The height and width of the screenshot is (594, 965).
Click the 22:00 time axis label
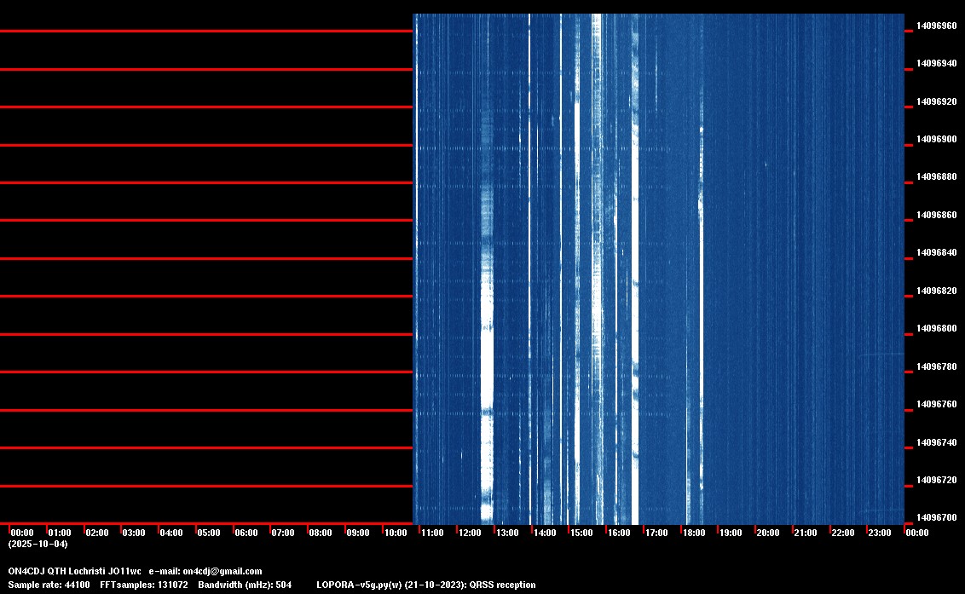843,533
